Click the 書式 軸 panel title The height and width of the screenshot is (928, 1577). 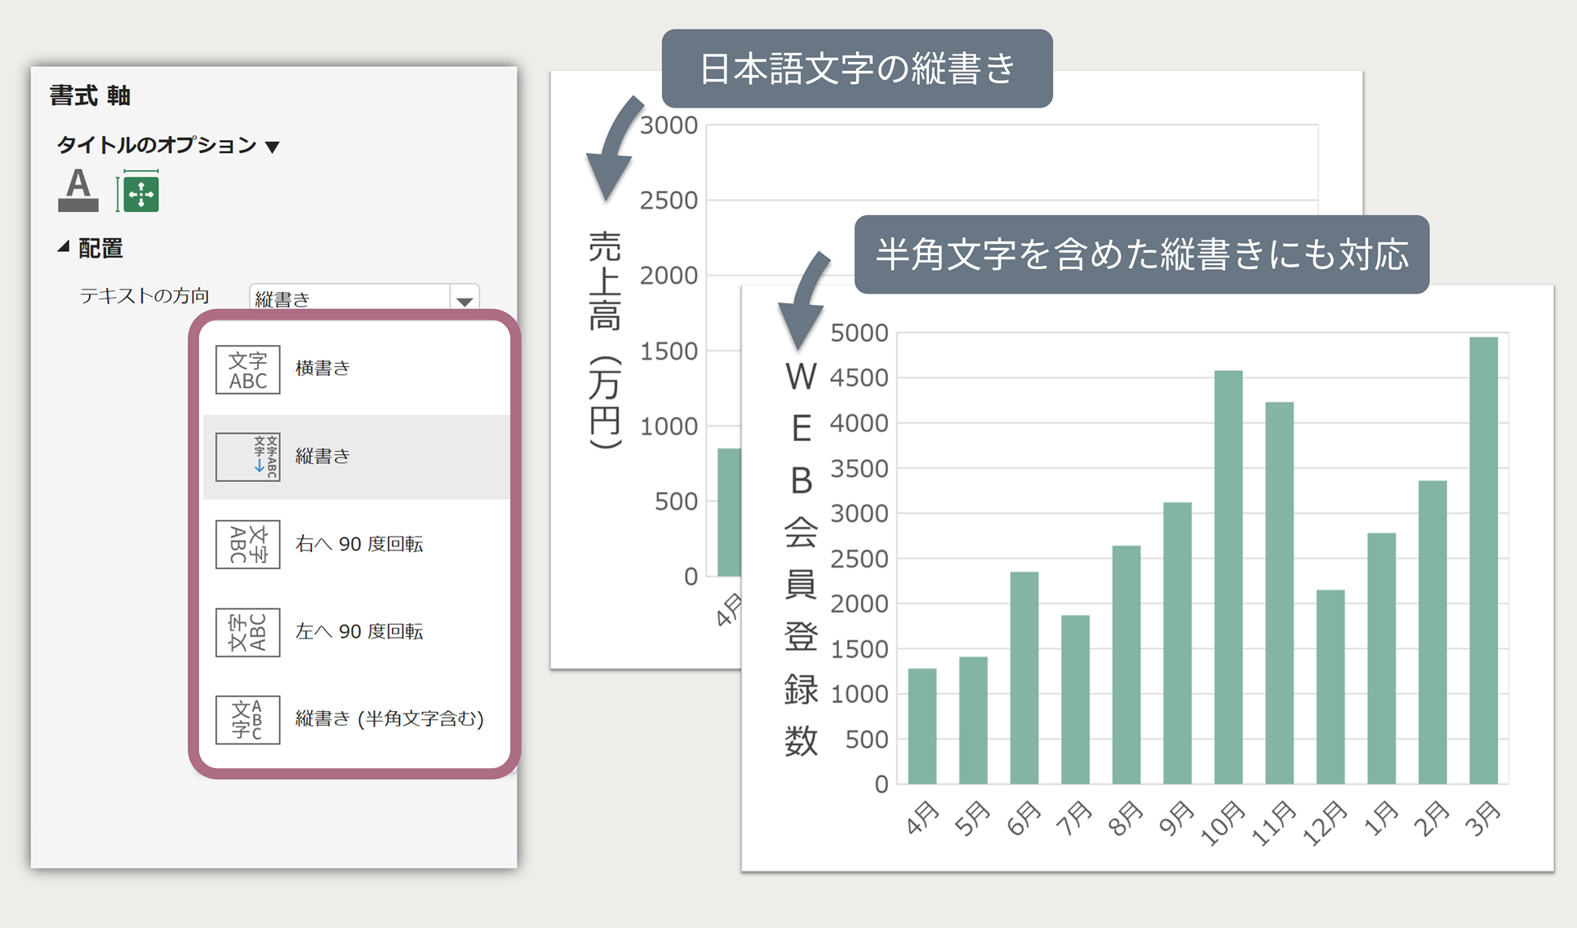tap(90, 96)
